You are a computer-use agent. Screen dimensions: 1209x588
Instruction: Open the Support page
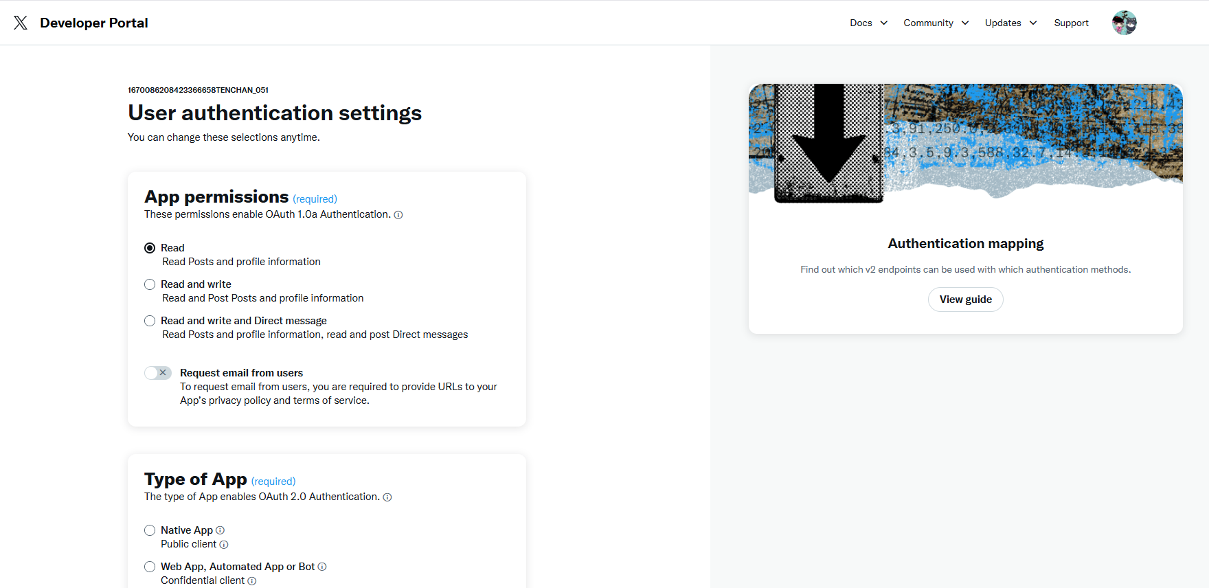tap(1071, 23)
